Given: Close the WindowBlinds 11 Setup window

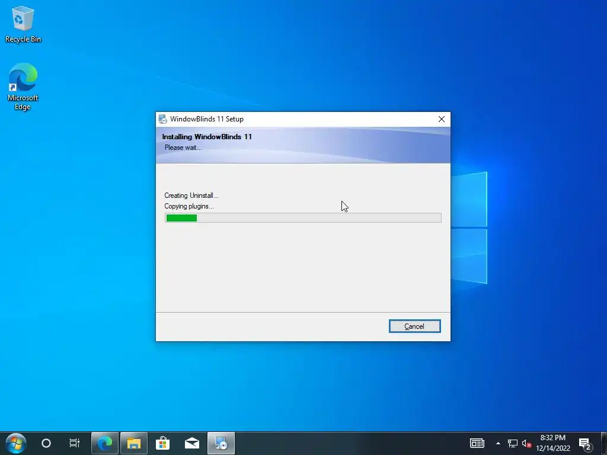Looking at the screenshot, I should point(441,119).
